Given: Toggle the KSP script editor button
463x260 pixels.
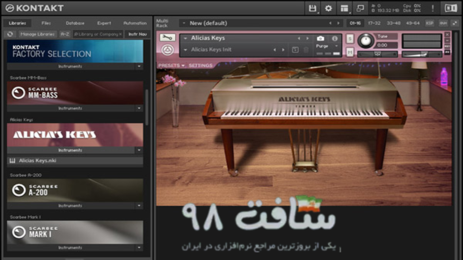Looking at the screenshot, I should 430,23.
